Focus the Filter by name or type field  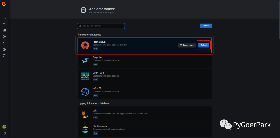tap(101, 26)
